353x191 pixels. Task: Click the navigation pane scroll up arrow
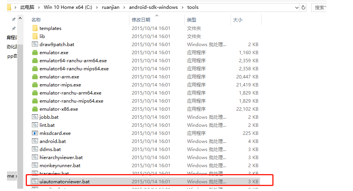[x=20, y=18]
